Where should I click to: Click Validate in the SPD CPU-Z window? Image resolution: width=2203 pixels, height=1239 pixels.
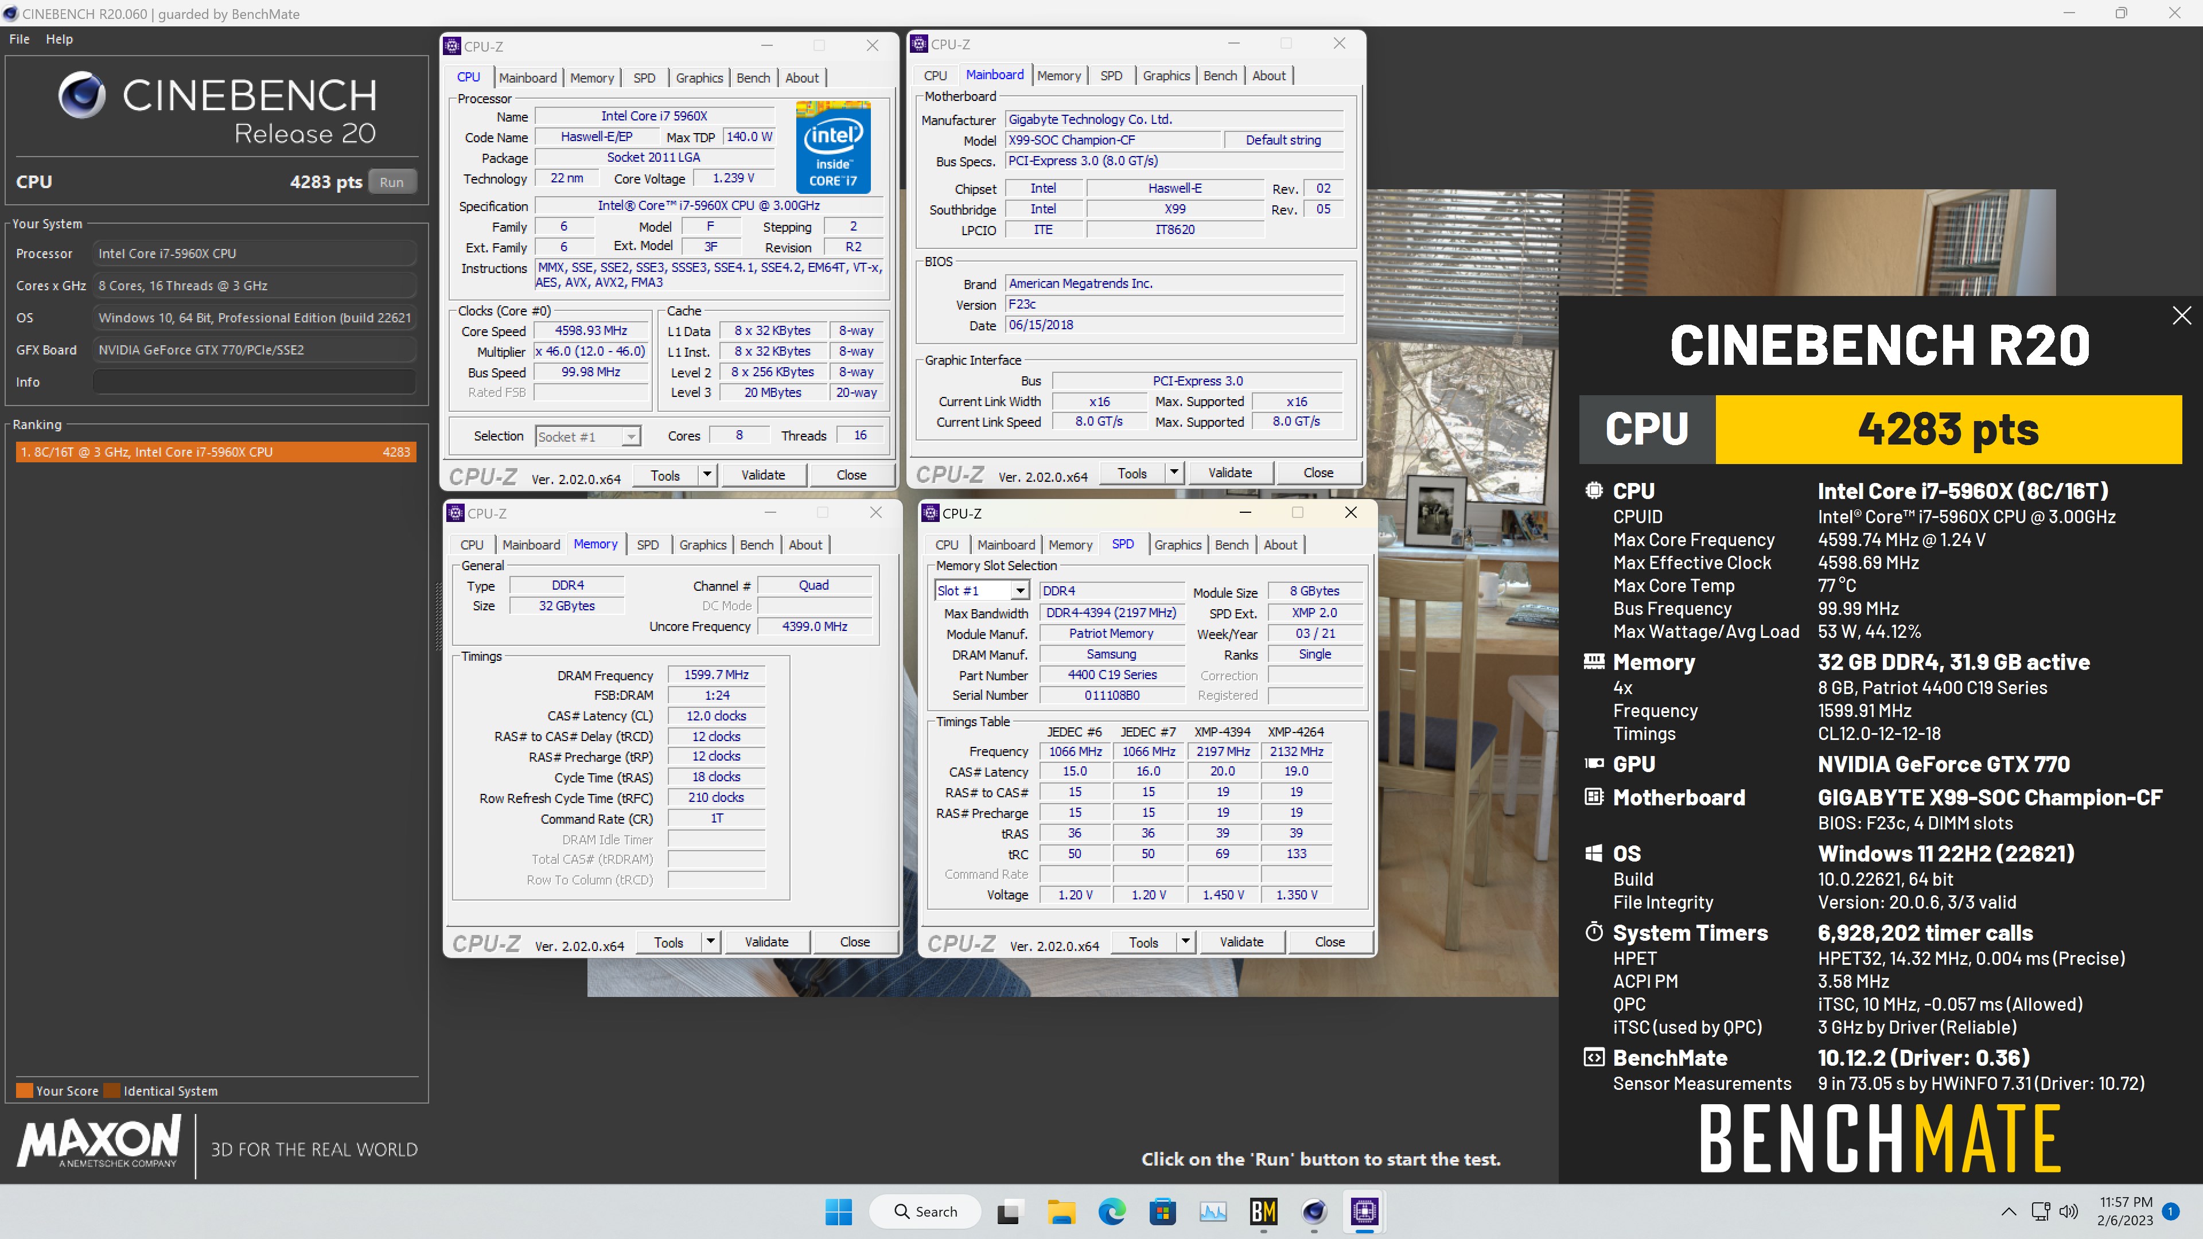click(x=1241, y=941)
